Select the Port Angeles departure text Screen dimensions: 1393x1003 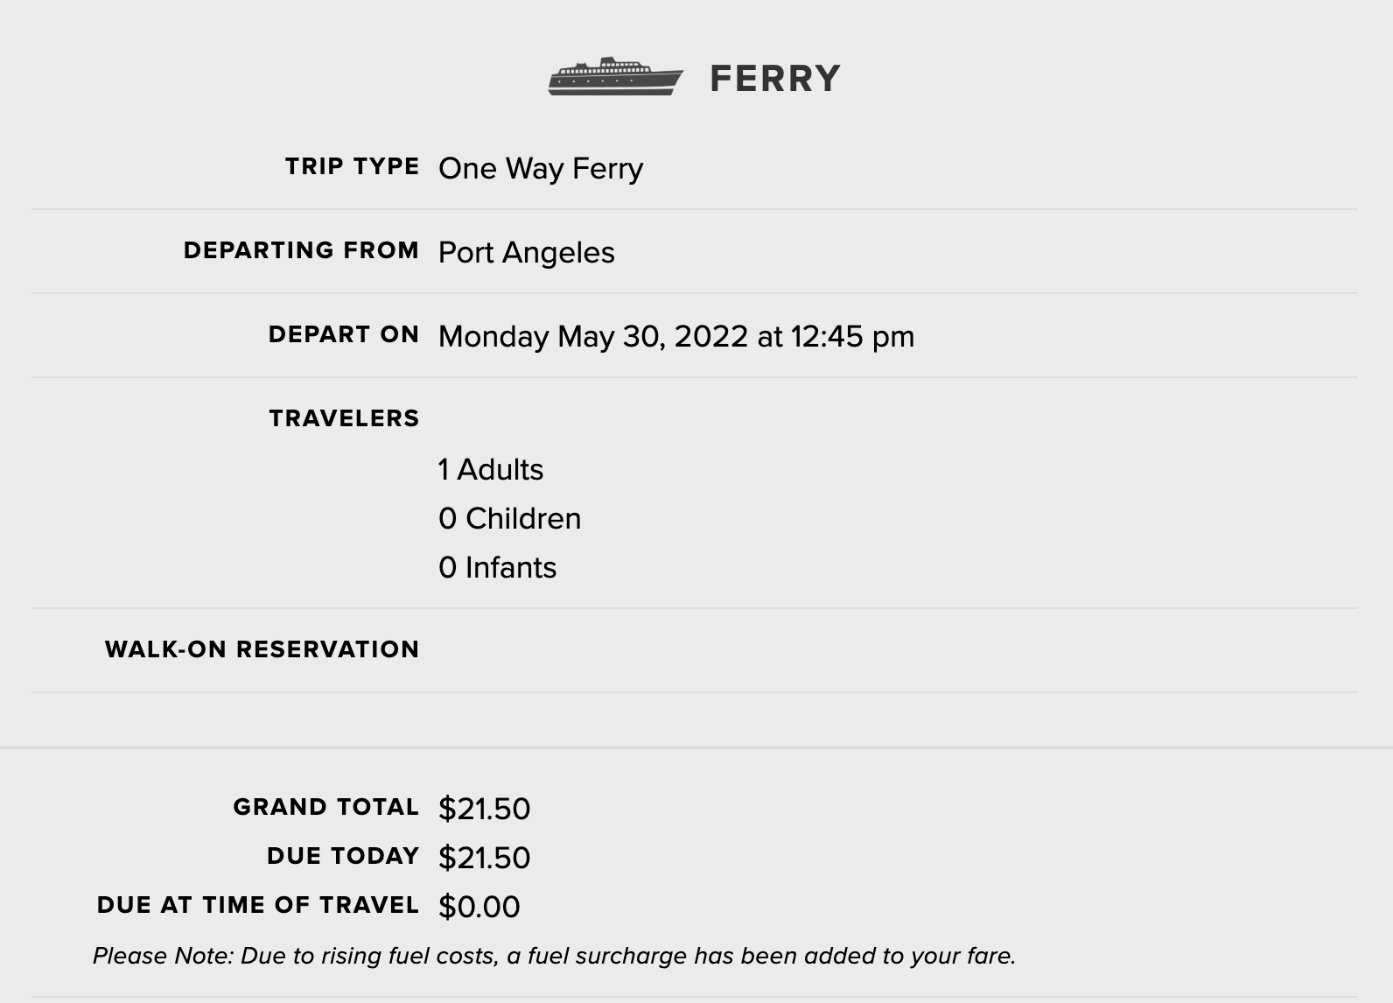point(526,252)
